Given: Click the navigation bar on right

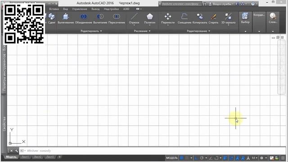Looking at the screenshot, I should coord(281,67).
